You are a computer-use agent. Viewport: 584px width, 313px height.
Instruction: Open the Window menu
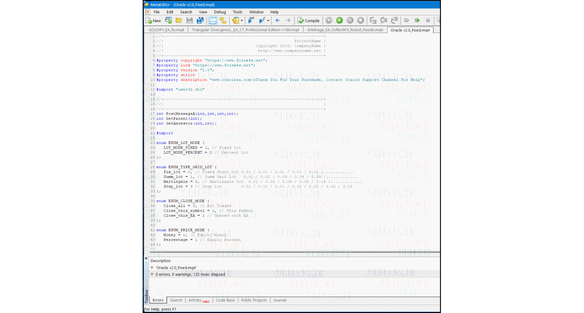pyautogui.click(x=256, y=12)
